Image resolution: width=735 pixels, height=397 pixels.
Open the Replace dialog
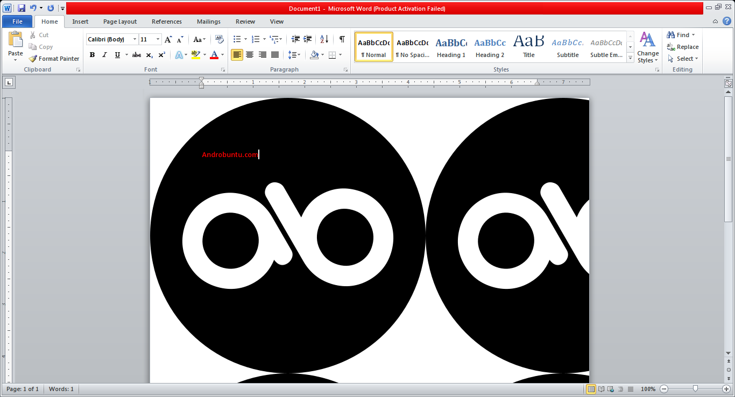[x=683, y=47]
